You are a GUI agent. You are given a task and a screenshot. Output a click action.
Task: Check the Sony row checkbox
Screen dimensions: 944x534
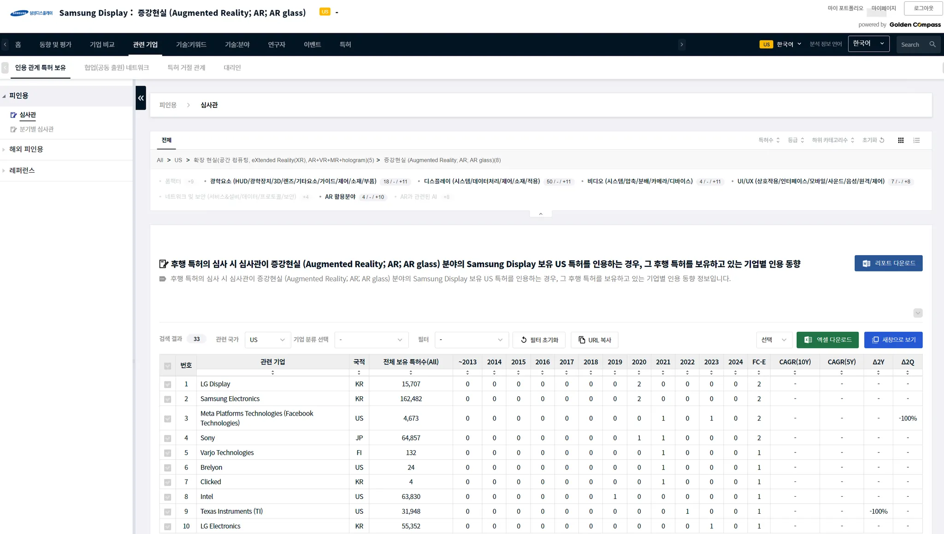pos(168,438)
